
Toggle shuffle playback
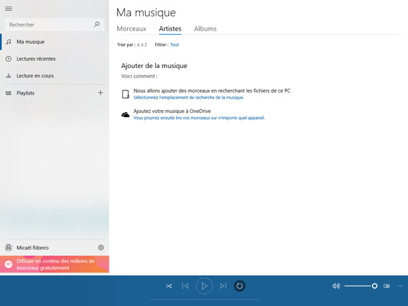coord(169,286)
